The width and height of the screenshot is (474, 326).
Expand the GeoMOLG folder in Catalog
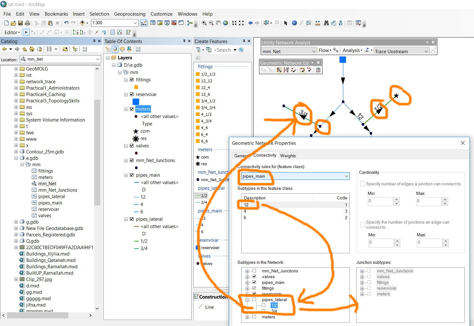[16, 69]
